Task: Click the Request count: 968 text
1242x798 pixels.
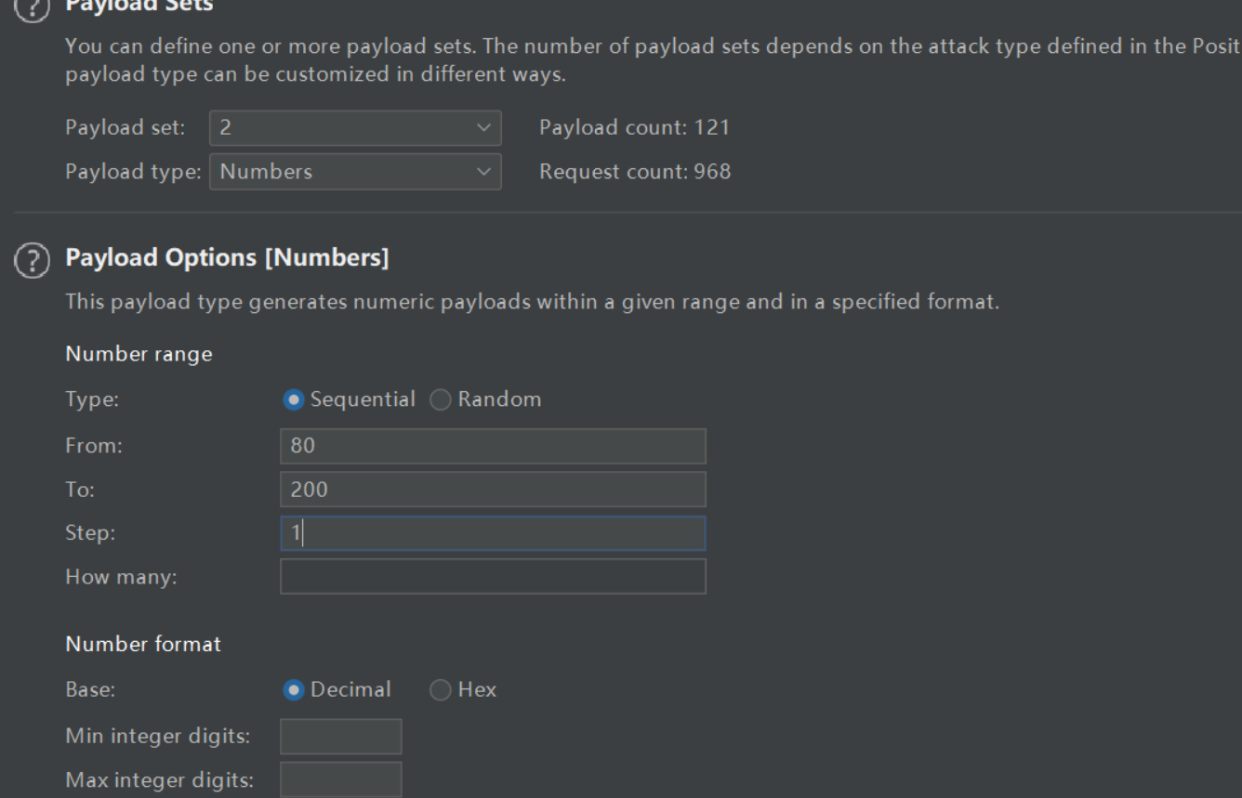Action: 635,172
